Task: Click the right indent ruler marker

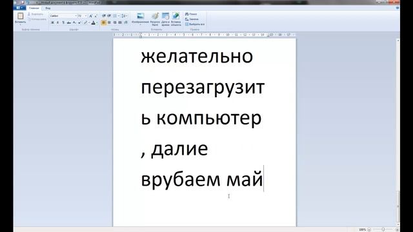Action: click(268, 35)
